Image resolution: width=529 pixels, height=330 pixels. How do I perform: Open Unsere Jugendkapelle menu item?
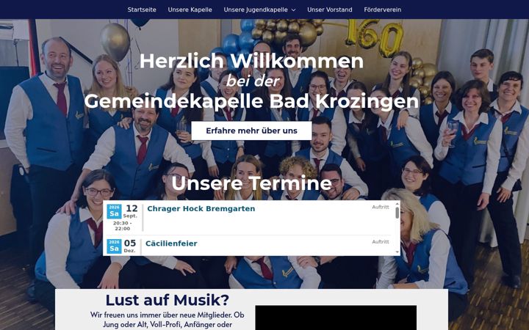click(256, 10)
